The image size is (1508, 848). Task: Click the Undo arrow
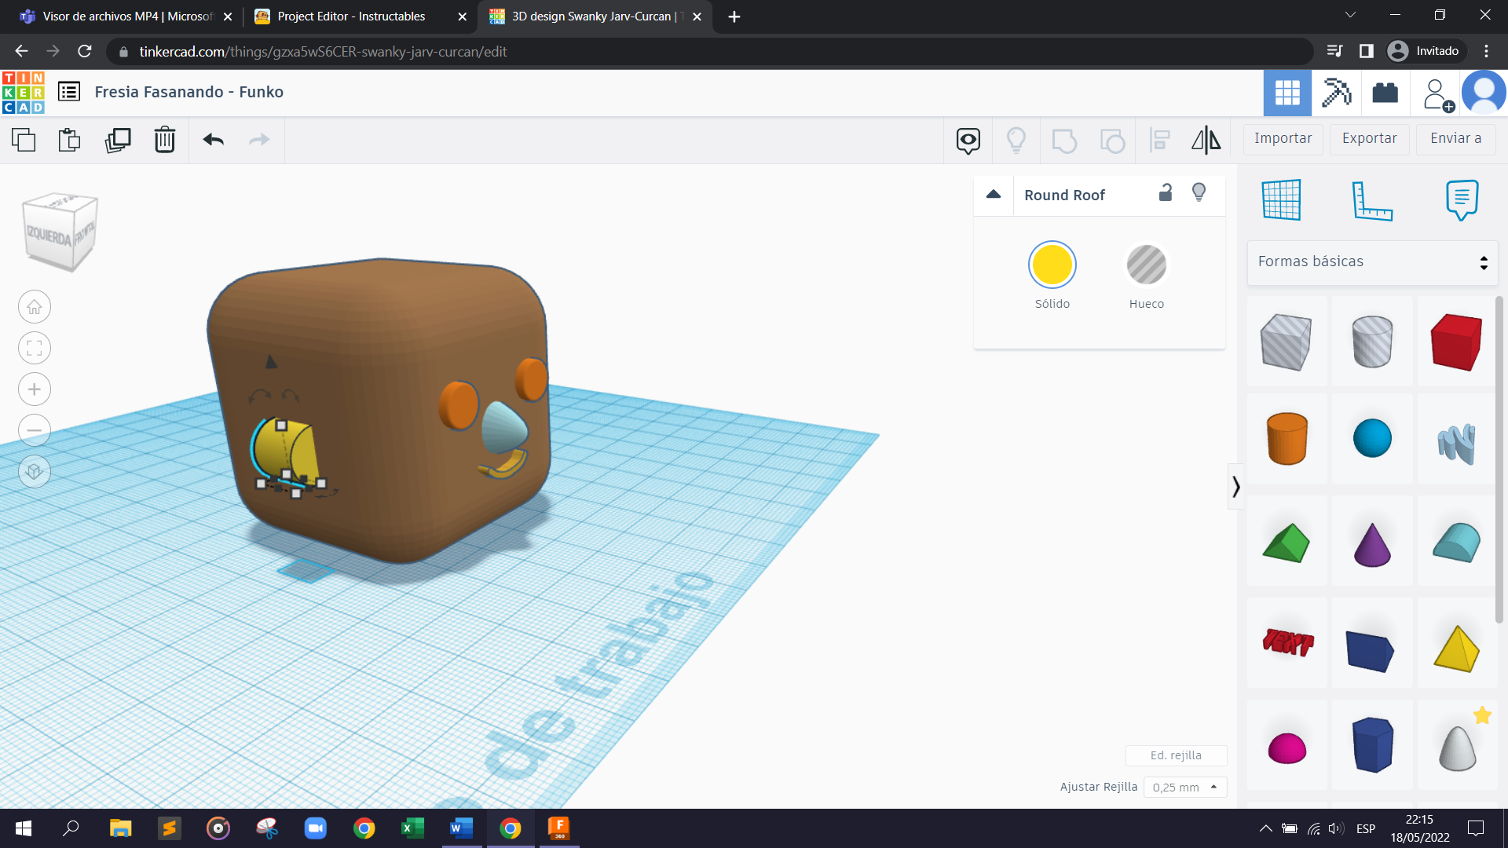pos(213,140)
